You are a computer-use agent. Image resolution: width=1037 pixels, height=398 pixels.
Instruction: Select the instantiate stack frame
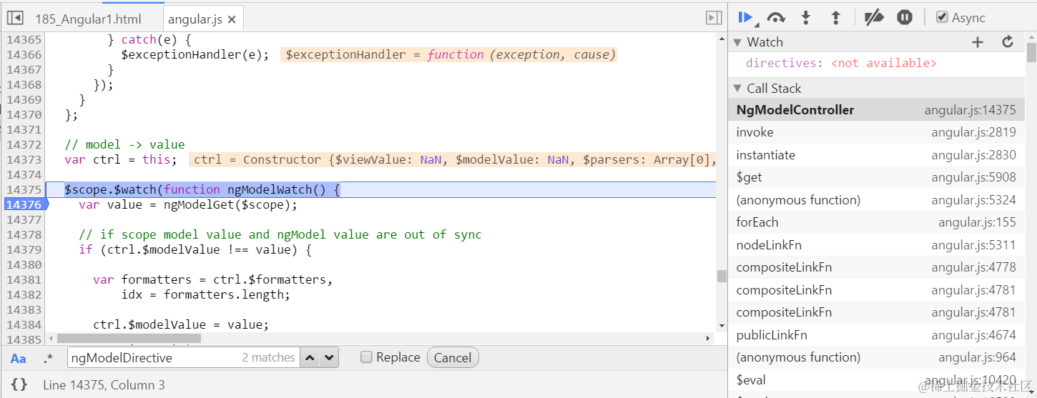click(x=876, y=155)
